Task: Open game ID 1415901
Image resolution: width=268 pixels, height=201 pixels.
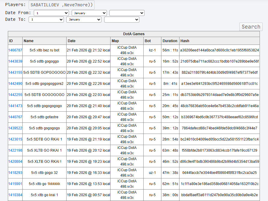Action: [15, 184]
